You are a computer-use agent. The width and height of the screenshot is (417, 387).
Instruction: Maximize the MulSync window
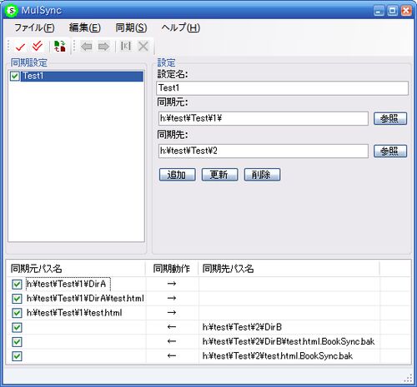(x=392, y=11)
